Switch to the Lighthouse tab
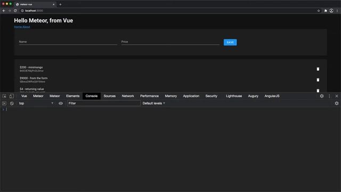The width and height of the screenshot is (341, 192). [234, 96]
